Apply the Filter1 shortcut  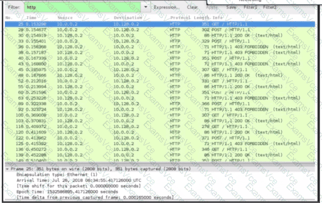pyautogui.click(x=250, y=7)
